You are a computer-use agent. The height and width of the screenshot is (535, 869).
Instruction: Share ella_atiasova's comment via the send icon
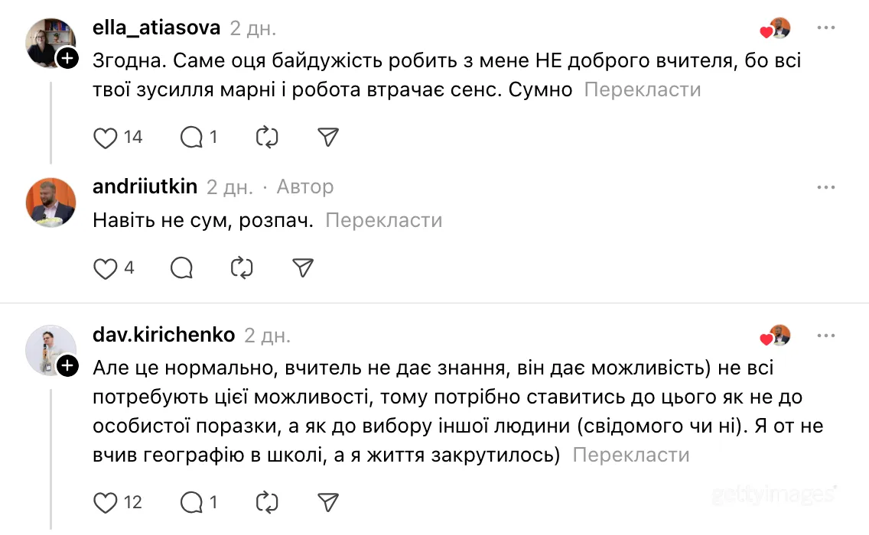[x=327, y=137]
